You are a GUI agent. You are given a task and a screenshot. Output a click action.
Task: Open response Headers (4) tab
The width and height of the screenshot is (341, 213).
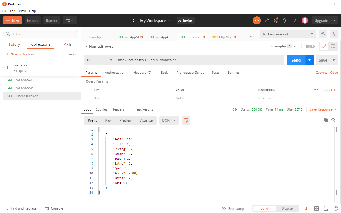coord(120,109)
